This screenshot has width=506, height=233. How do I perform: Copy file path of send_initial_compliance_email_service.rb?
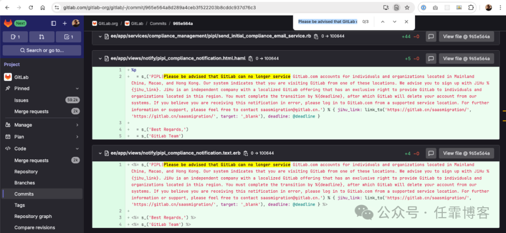316,36
